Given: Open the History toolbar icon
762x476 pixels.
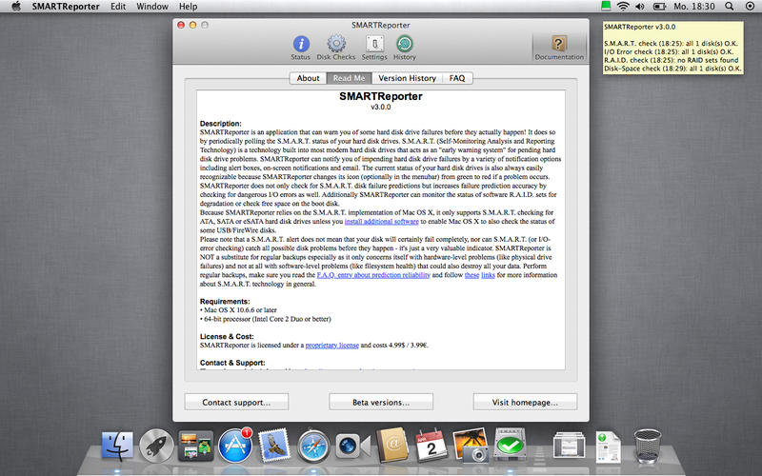Looking at the screenshot, I should pyautogui.click(x=404, y=48).
